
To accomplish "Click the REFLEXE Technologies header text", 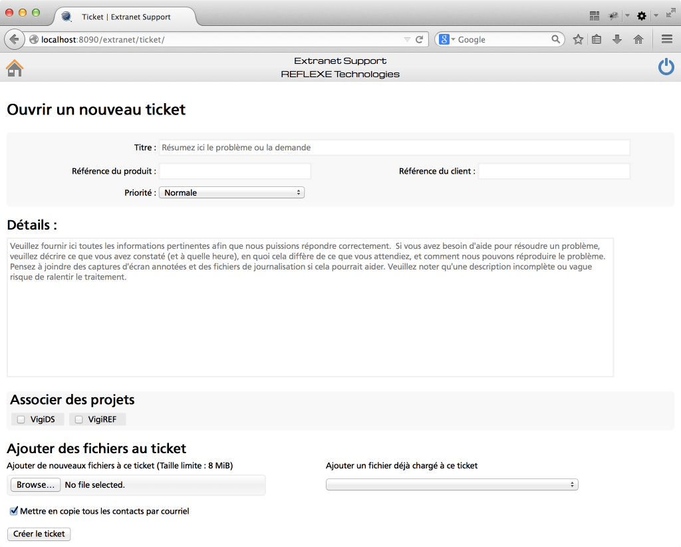I will (x=340, y=75).
